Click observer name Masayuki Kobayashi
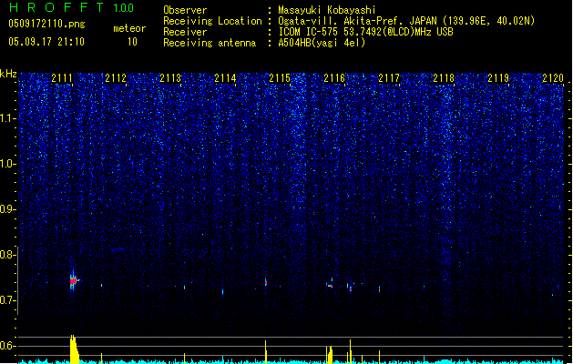This screenshot has height=364, width=573. [327, 10]
